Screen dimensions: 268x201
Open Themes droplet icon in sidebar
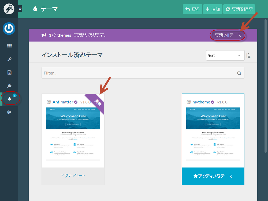(x=9, y=99)
